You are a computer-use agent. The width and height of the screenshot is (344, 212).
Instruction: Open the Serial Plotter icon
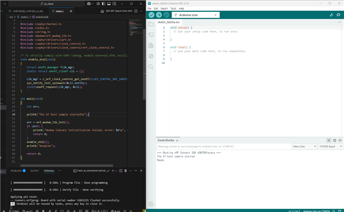pos(331,15)
